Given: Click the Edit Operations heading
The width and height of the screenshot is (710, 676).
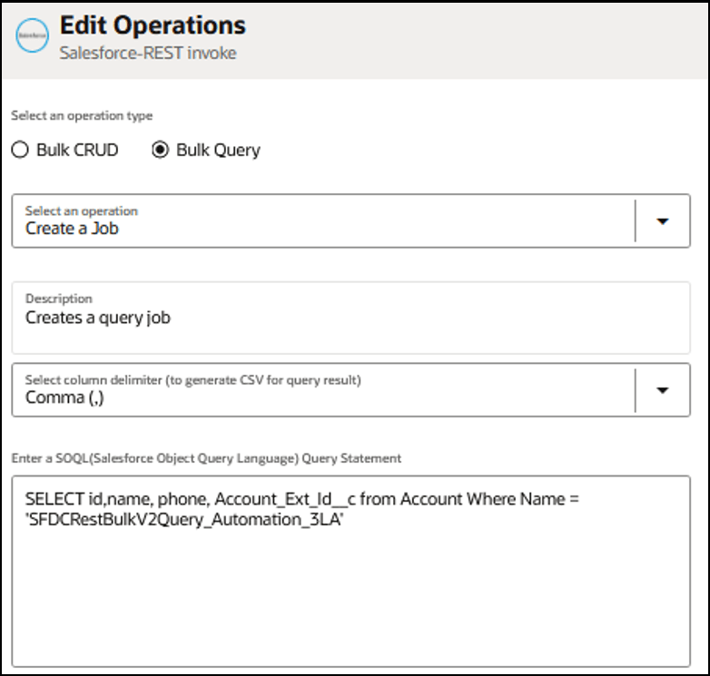Looking at the screenshot, I should [153, 25].
